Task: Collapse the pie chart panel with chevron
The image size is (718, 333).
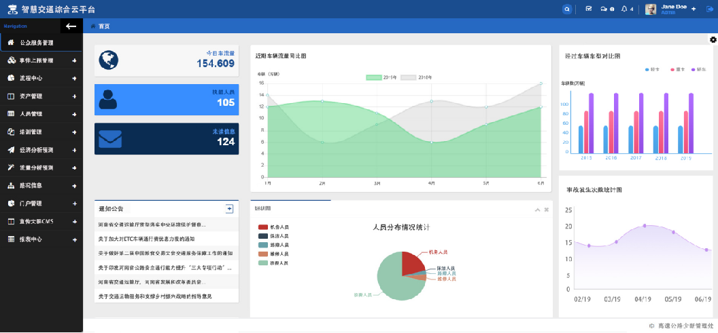Action: [536, 210]
